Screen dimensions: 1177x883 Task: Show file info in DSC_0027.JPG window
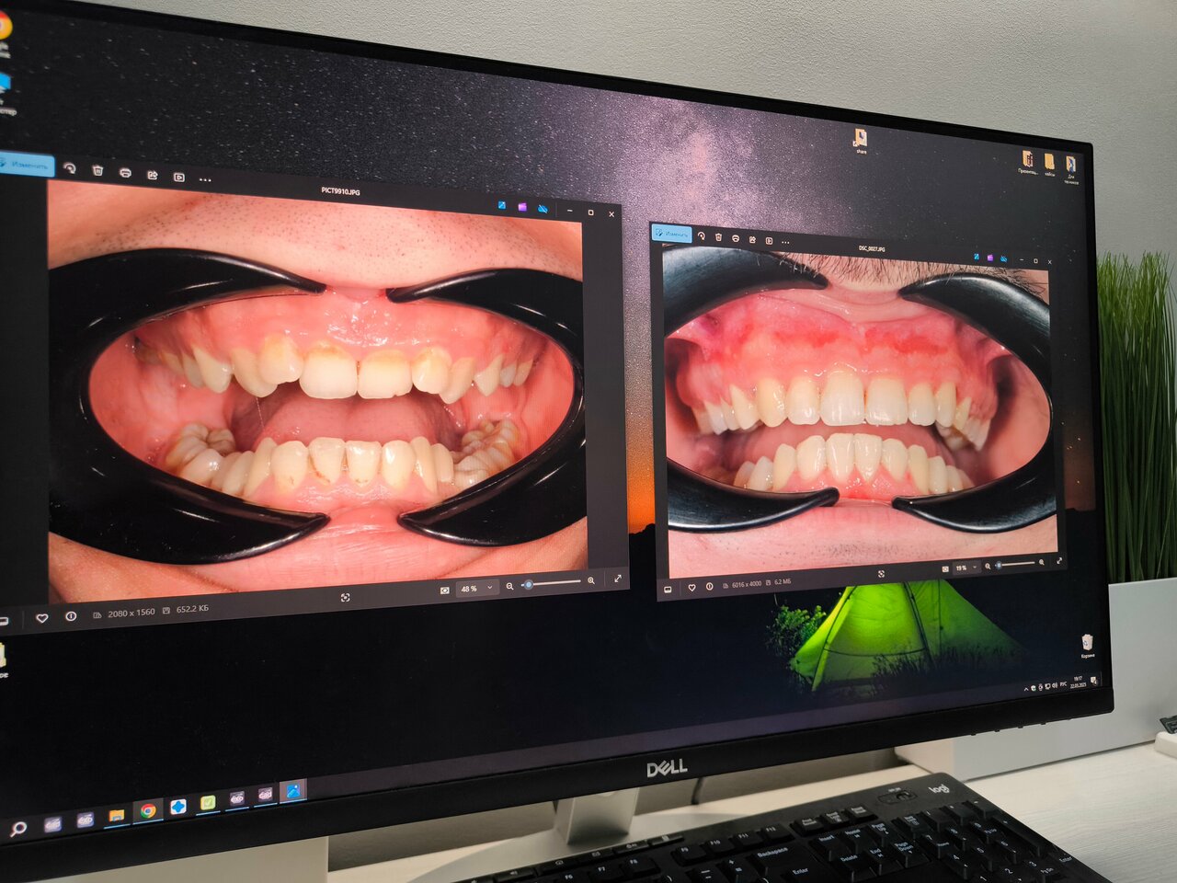[709, 586]
